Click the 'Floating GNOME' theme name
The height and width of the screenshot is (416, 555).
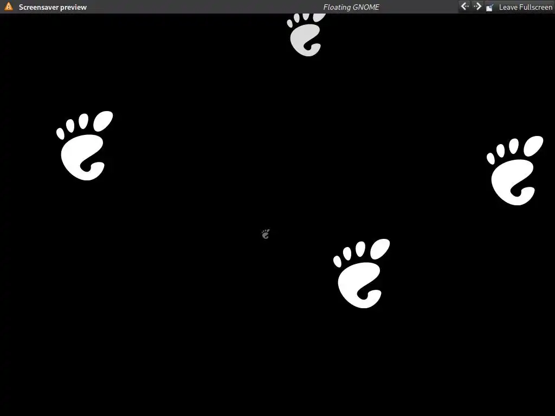[351, 7]
